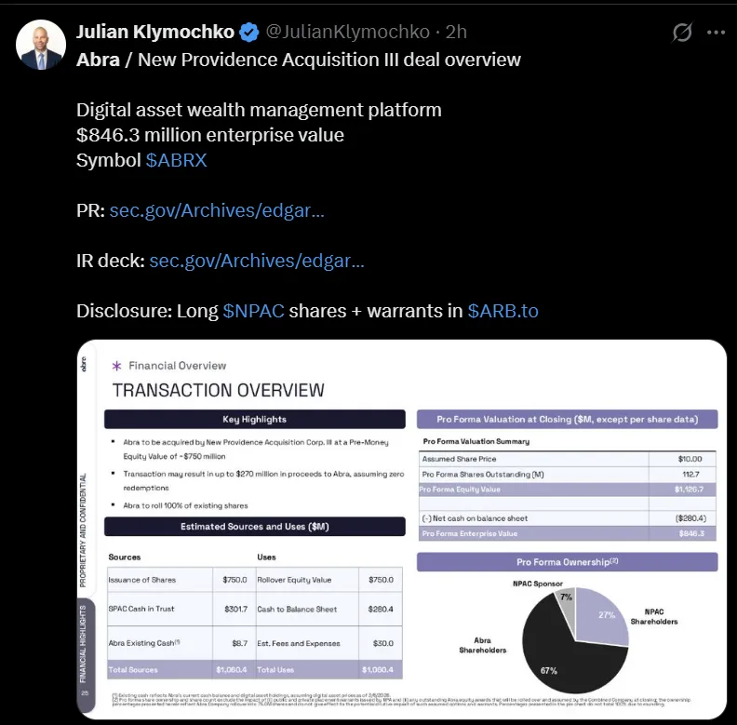
Task: Click the $NPAC cashtag
Action: click(253, 311)
